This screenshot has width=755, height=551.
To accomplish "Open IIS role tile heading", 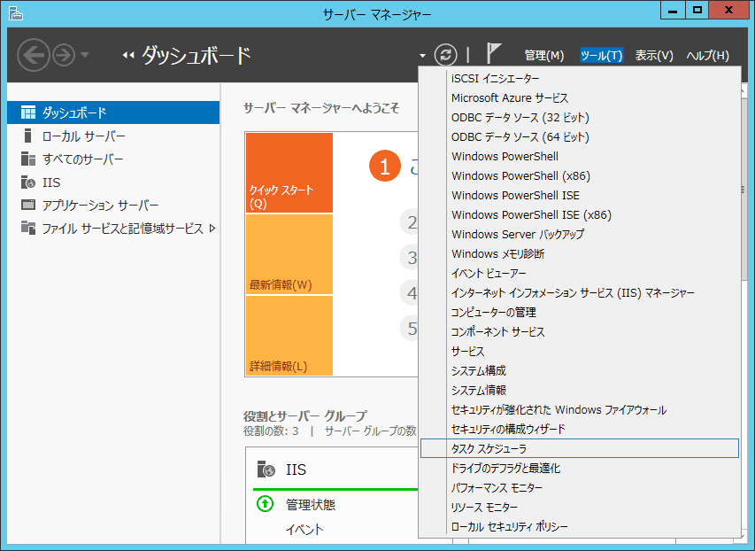I will coord(296,470).
